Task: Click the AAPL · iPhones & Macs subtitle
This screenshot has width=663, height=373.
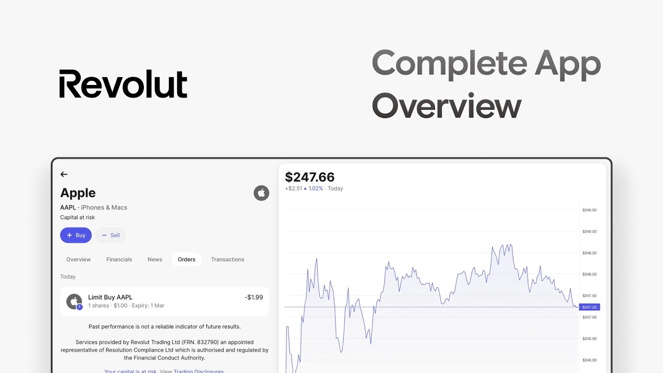Action: click(94, 207)
